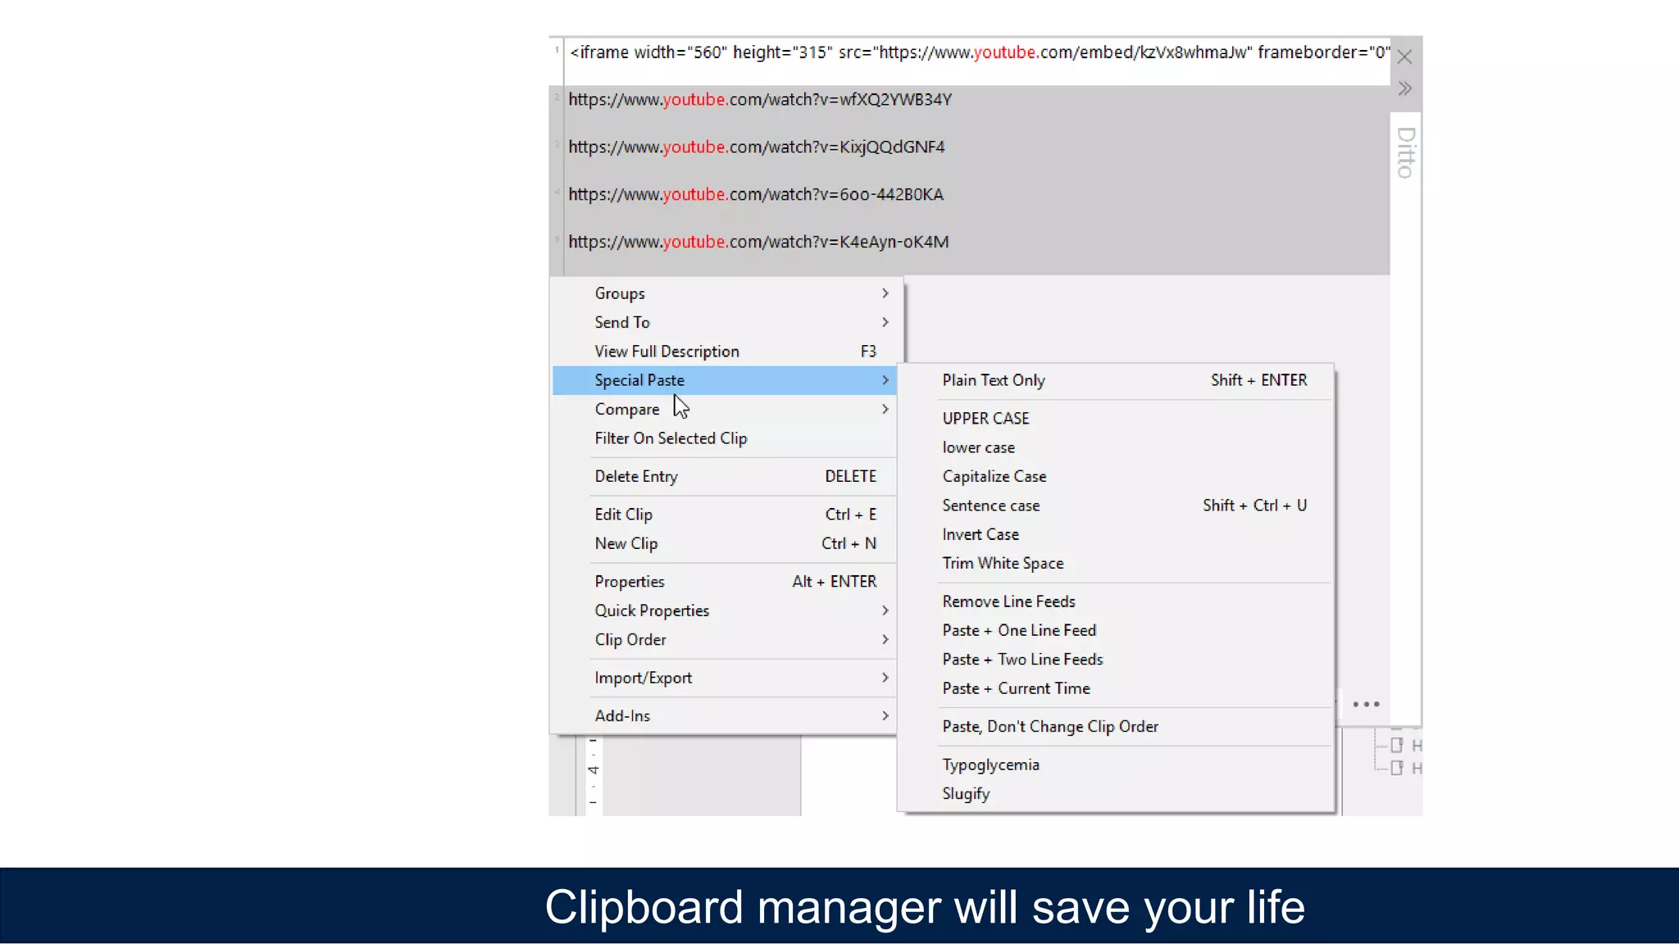This screenshot has width=1679, height=944.
Task: Click Delete Entry in context menu
Action: pos(636,476)
